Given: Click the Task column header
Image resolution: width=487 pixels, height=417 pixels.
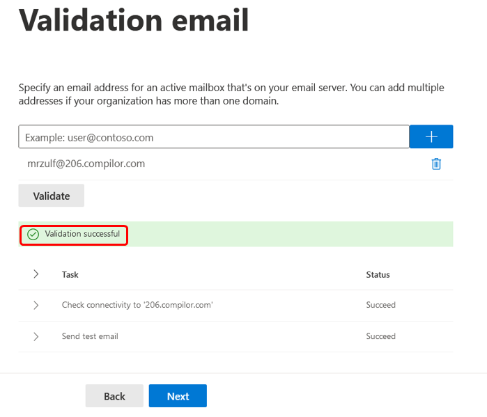Looking at the screenshot, I should [70, 275].
